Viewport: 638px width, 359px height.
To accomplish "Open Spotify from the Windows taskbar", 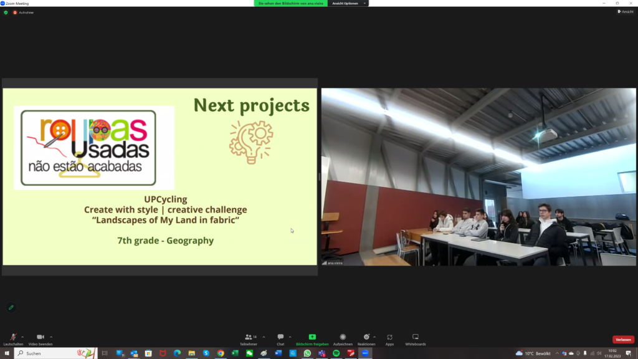I will (336, 353).
